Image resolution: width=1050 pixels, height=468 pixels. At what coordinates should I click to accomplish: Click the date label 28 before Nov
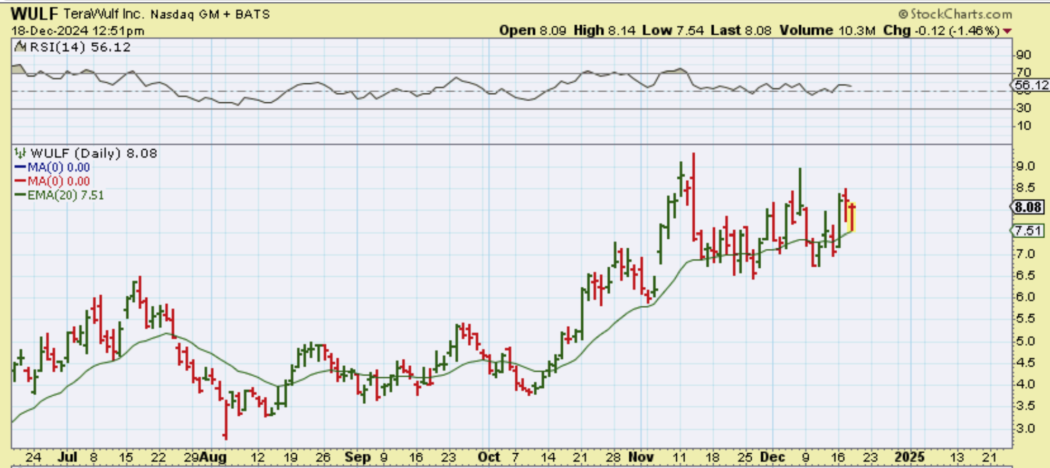613,457
